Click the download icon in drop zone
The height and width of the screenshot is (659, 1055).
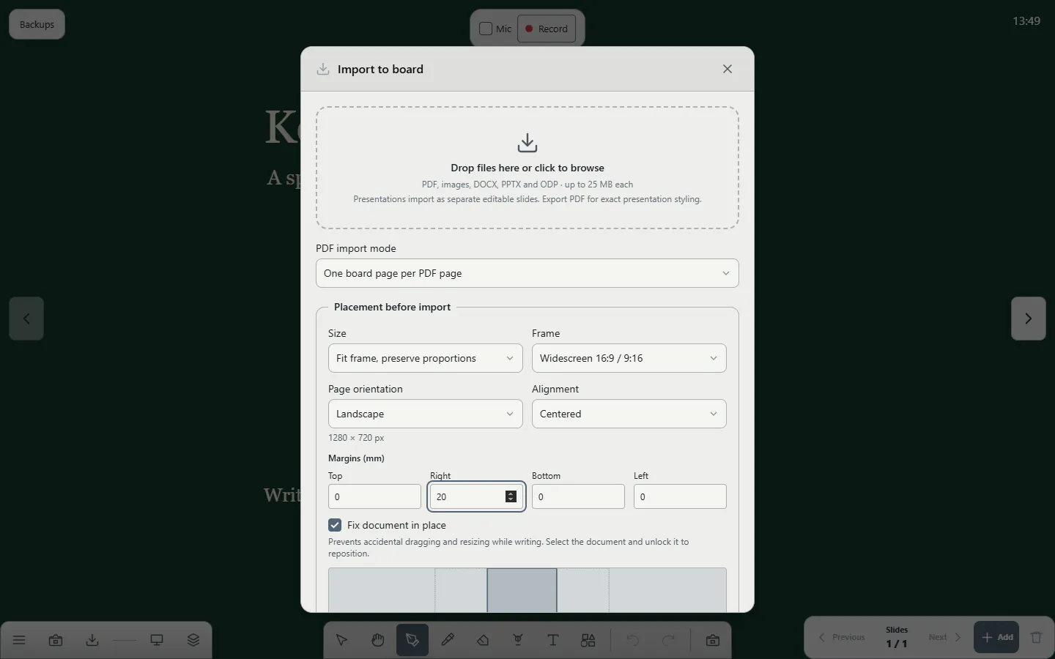(527, 143)
